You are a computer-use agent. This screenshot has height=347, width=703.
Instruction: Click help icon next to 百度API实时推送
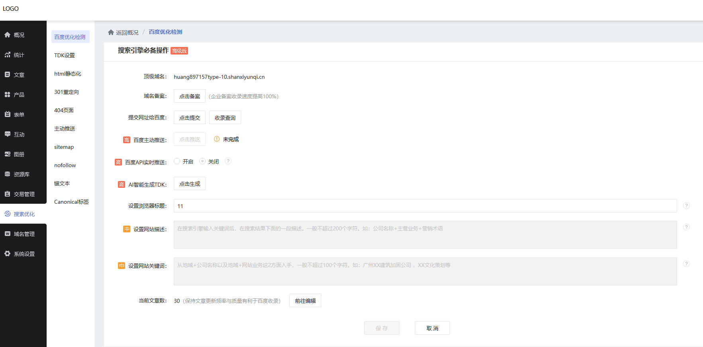point(228,161)
